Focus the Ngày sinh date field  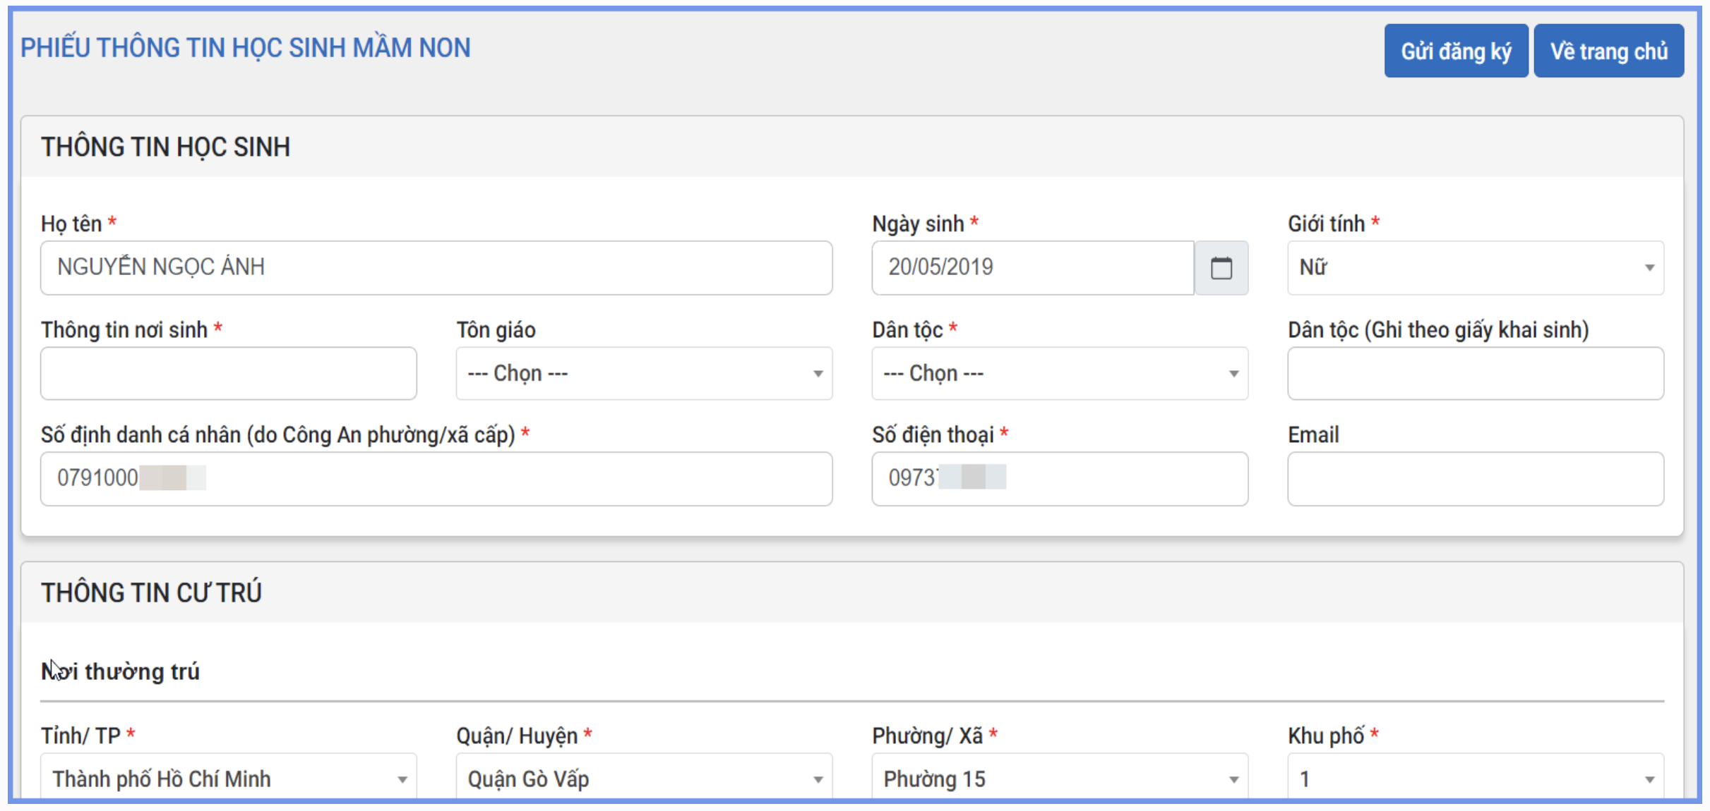click(x=1032, y=268)
